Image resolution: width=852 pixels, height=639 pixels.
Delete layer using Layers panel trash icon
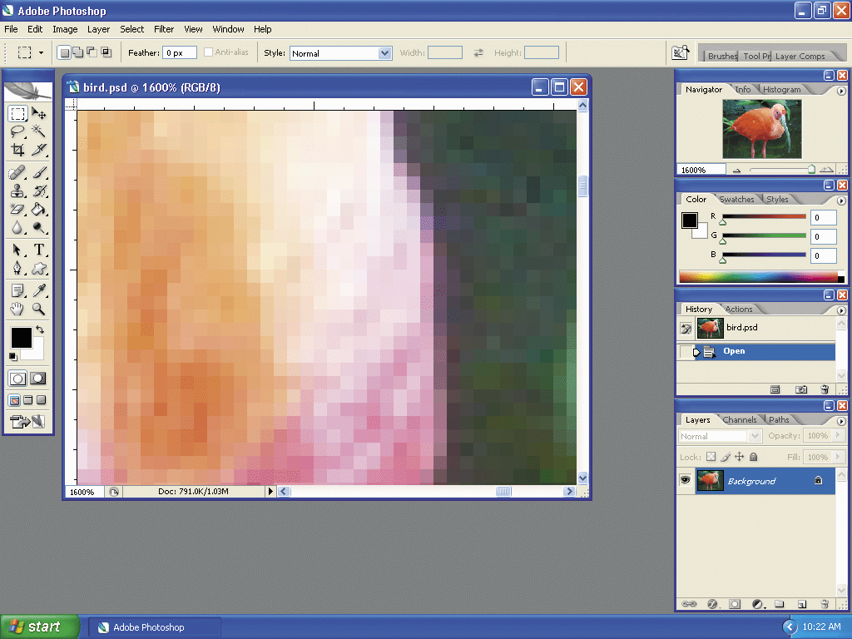824,603
